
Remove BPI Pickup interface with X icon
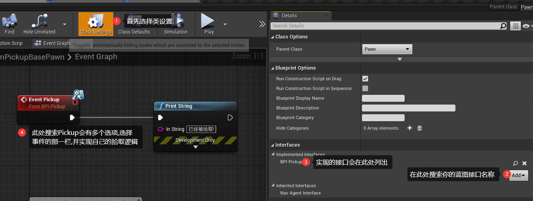pos(524,163)
